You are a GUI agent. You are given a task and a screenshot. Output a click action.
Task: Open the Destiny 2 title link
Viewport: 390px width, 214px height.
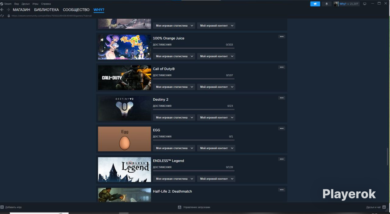tap(161, 99)
